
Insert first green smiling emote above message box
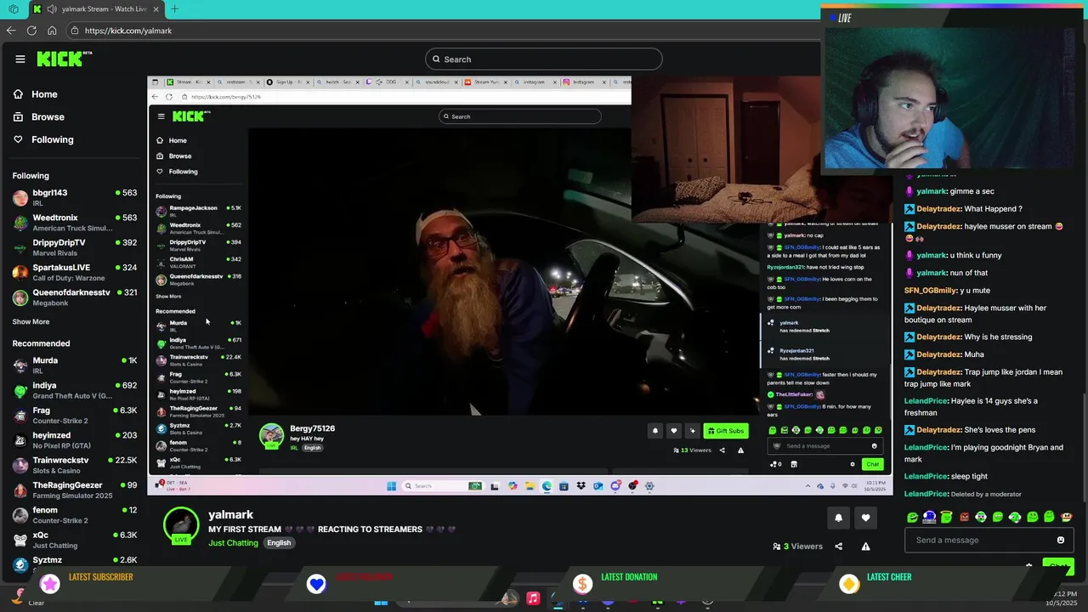tap(912, 517)
